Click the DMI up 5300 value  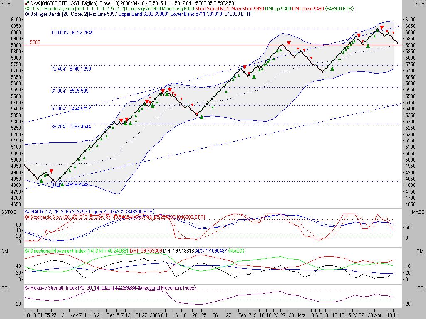tap(278, 9)
